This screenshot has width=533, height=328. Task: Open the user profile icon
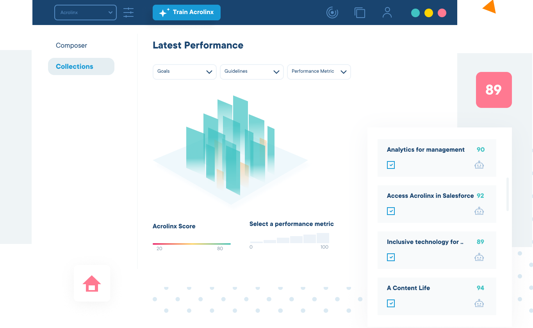coord(387,12)
